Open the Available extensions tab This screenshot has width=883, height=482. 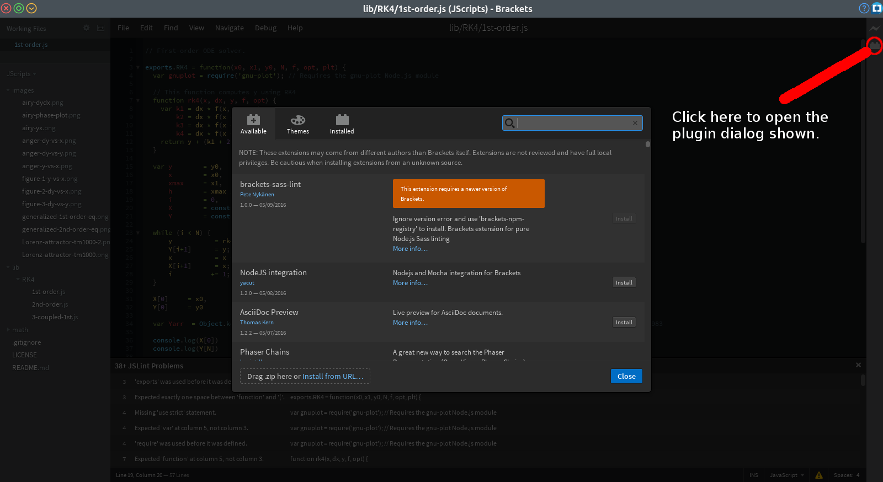point(253,124)
